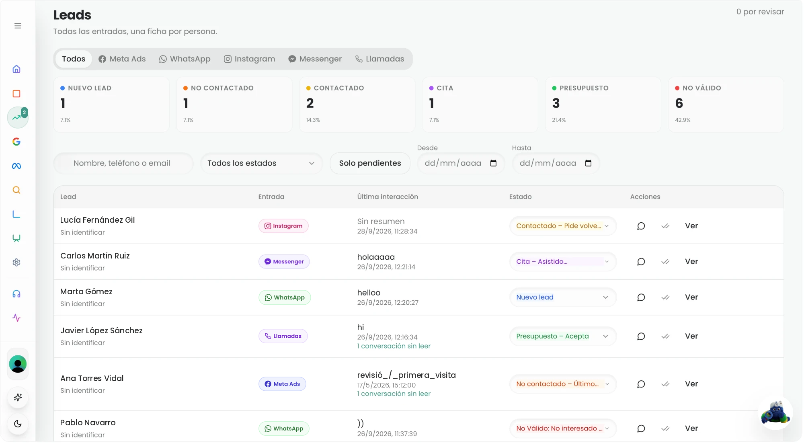
Task: Open Pablo Navarro's No Válido status dropdown
Action: point(563,429)
